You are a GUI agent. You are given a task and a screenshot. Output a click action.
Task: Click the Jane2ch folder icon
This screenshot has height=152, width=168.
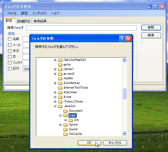pyautogui.click(x=60, y=106)
